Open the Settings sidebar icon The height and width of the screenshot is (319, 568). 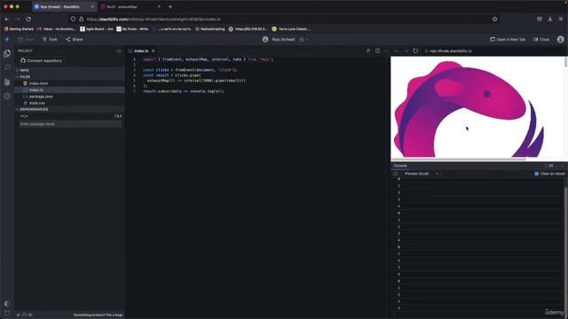click(7, 97)
